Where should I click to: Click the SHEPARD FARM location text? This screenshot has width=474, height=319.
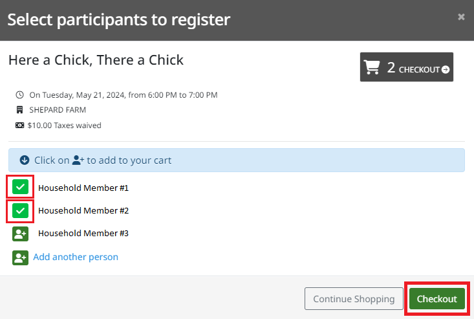(58, 110)
